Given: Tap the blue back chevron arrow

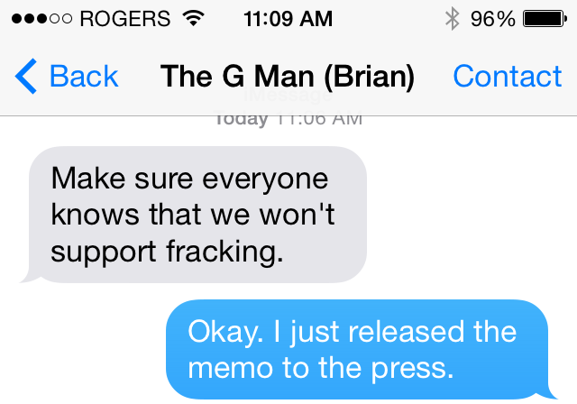Looking at the screenshot, I should click(26, 76).
